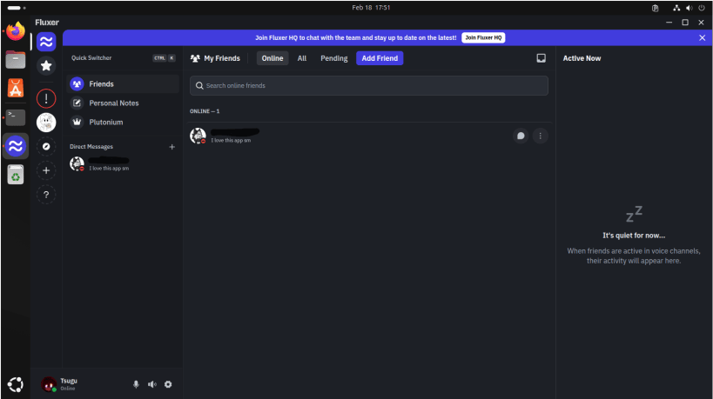Click the red exclamation server icon
This screenshot has height=399, width=713.
pos(46,98)
